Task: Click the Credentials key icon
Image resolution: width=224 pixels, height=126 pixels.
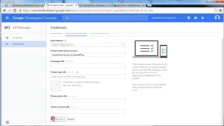Action: coord(7,44)
